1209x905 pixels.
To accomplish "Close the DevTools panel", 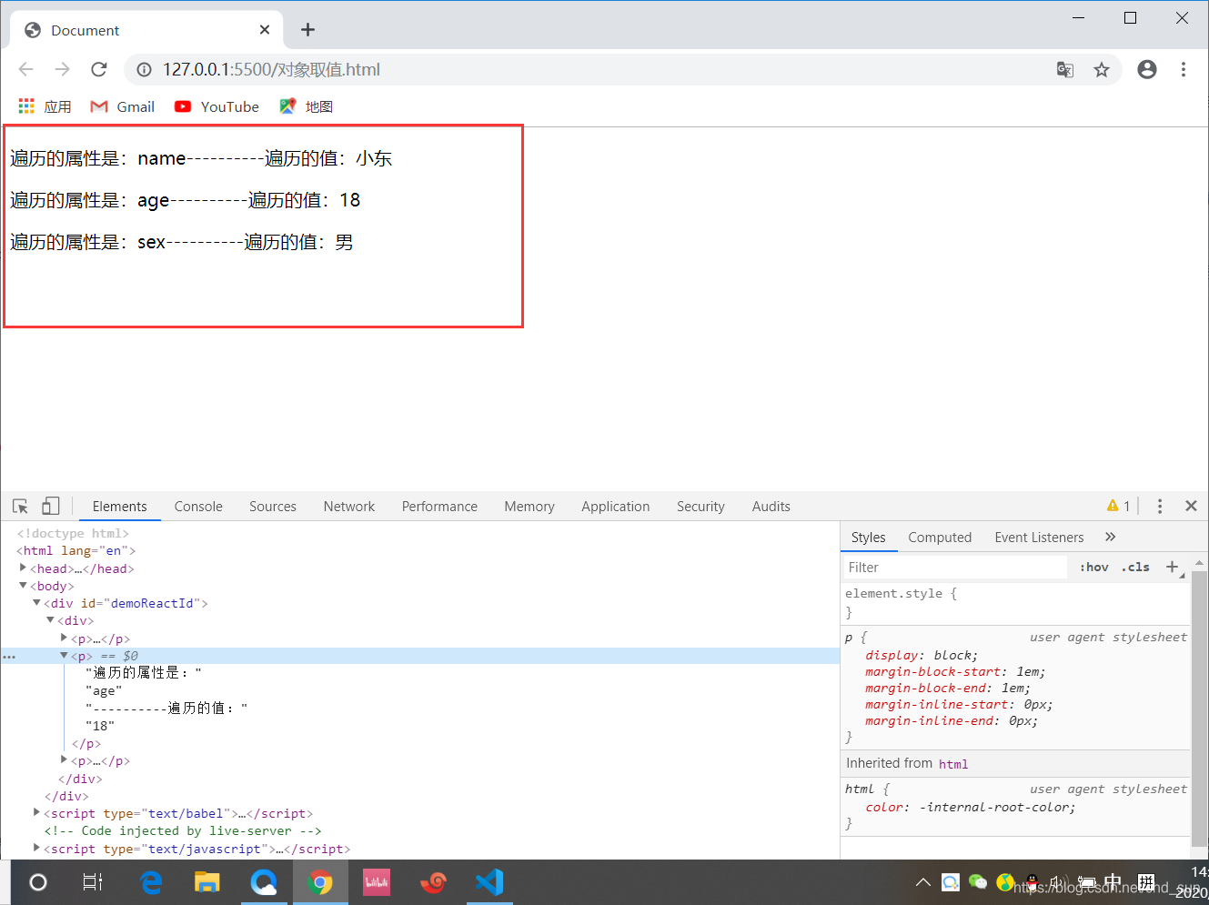I will 1191,506.
